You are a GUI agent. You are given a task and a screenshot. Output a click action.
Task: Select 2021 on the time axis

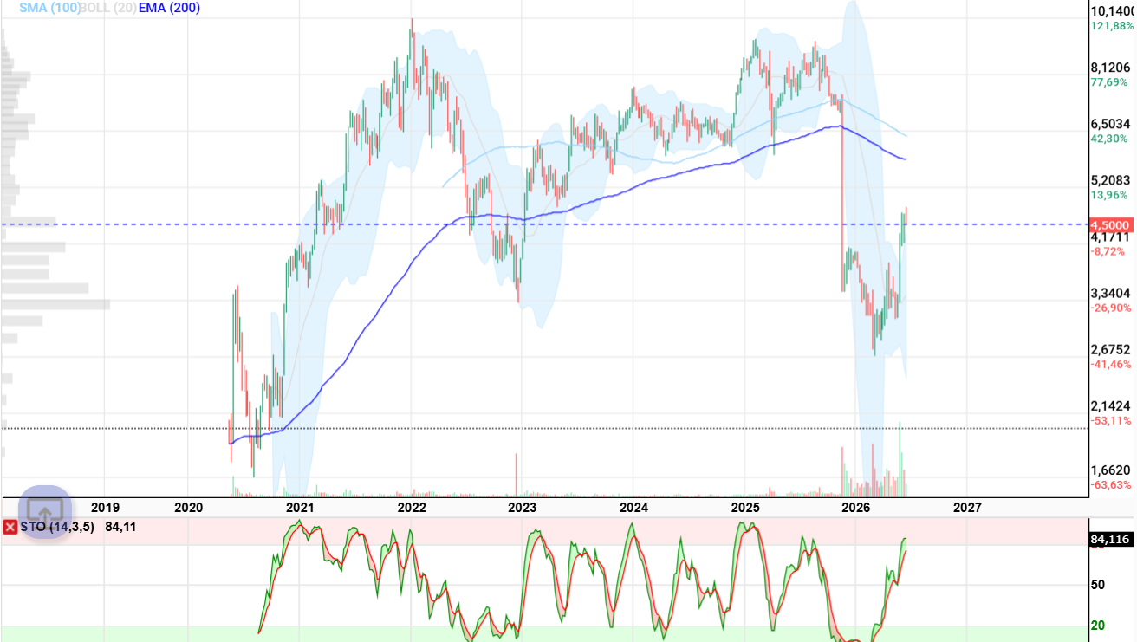click(300, 507)
